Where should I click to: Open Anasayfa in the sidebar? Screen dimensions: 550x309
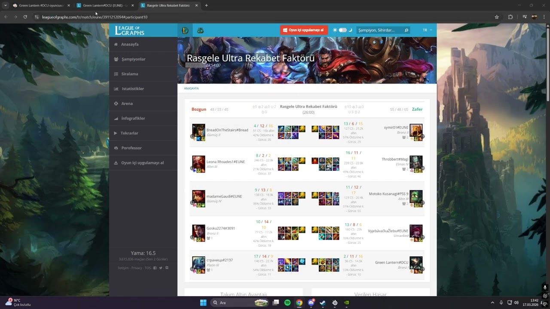[143, 44]
